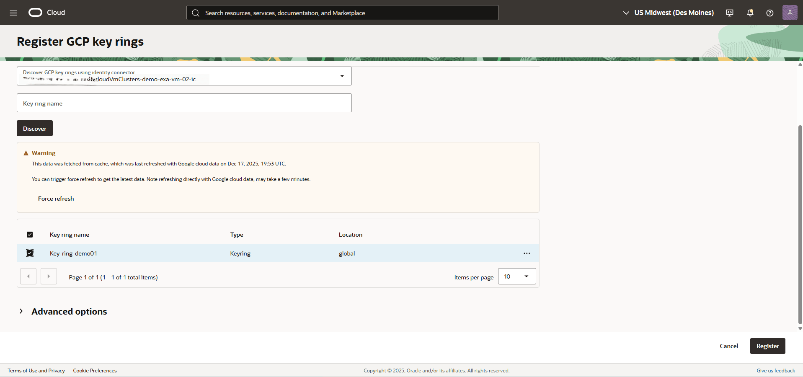803x377 pixels.
Task: Open actions menu for Key-ring-demo01
Action: point(527,253)
